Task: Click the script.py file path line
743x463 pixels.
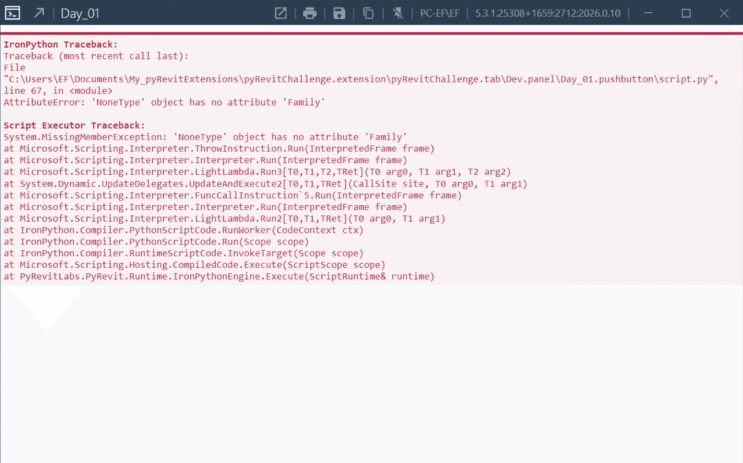Action: tap(360, 79)
